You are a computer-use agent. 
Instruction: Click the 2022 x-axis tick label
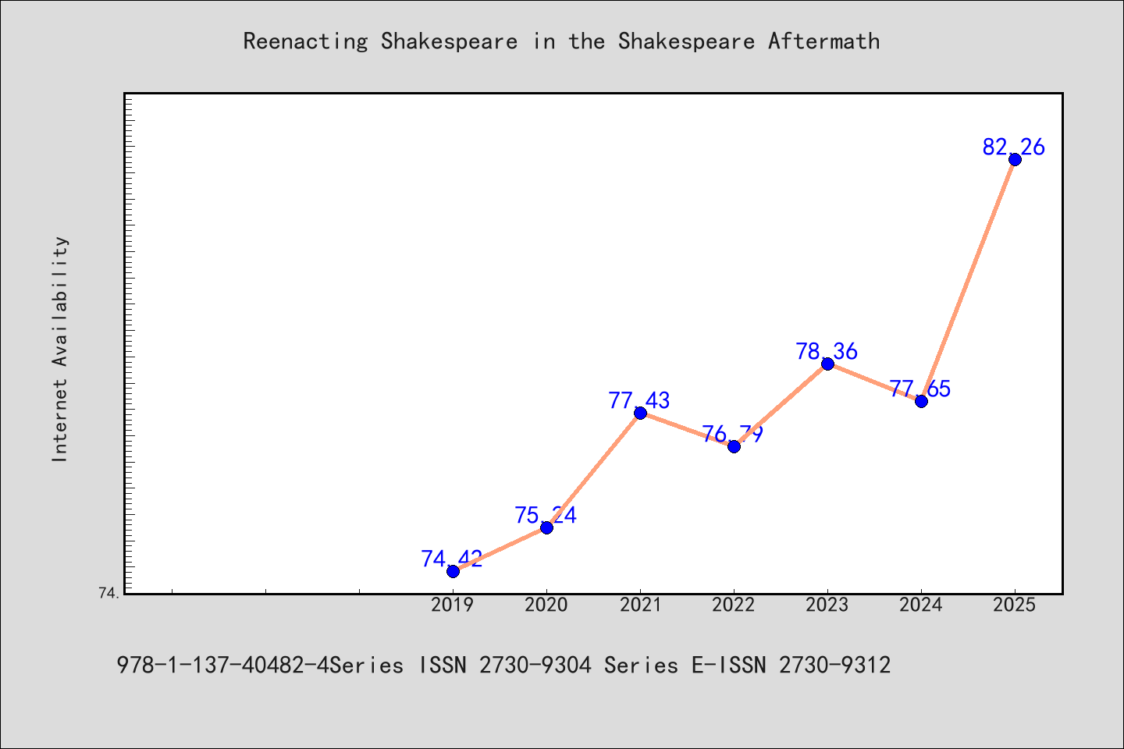point(734,605)
